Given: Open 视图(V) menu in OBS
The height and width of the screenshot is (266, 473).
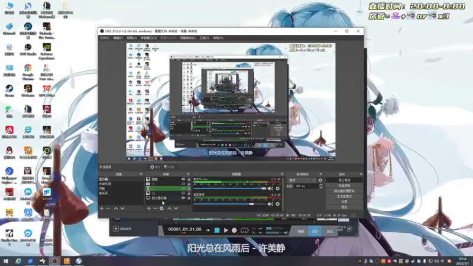Looking at the screenshot, I should [131, 38].
